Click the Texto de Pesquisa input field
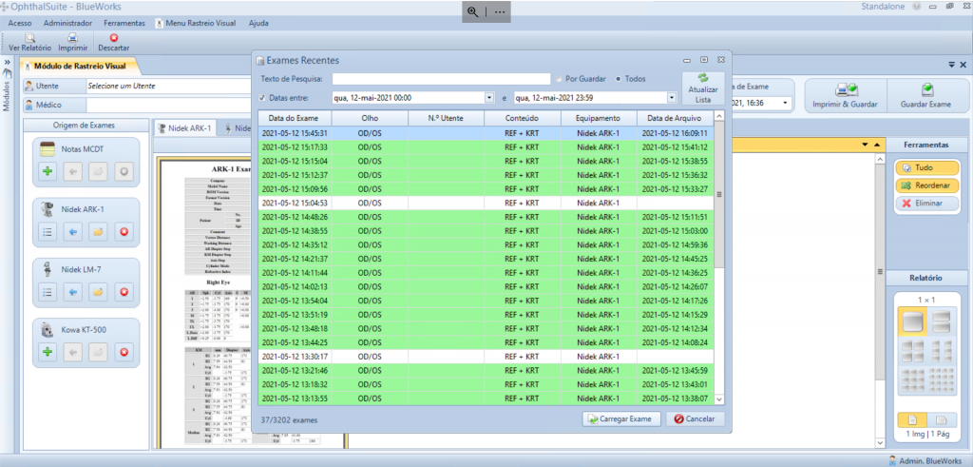The height and width of the screenshot is (467, 973). (441, 79)
